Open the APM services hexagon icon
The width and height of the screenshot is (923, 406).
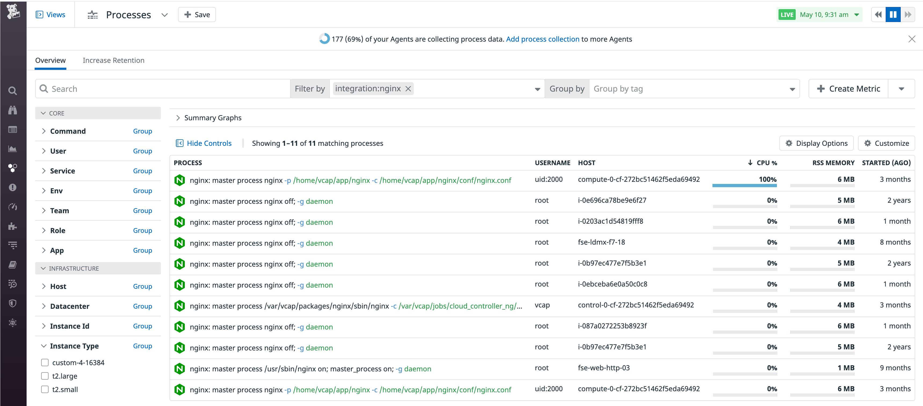(x=13, y=168)
